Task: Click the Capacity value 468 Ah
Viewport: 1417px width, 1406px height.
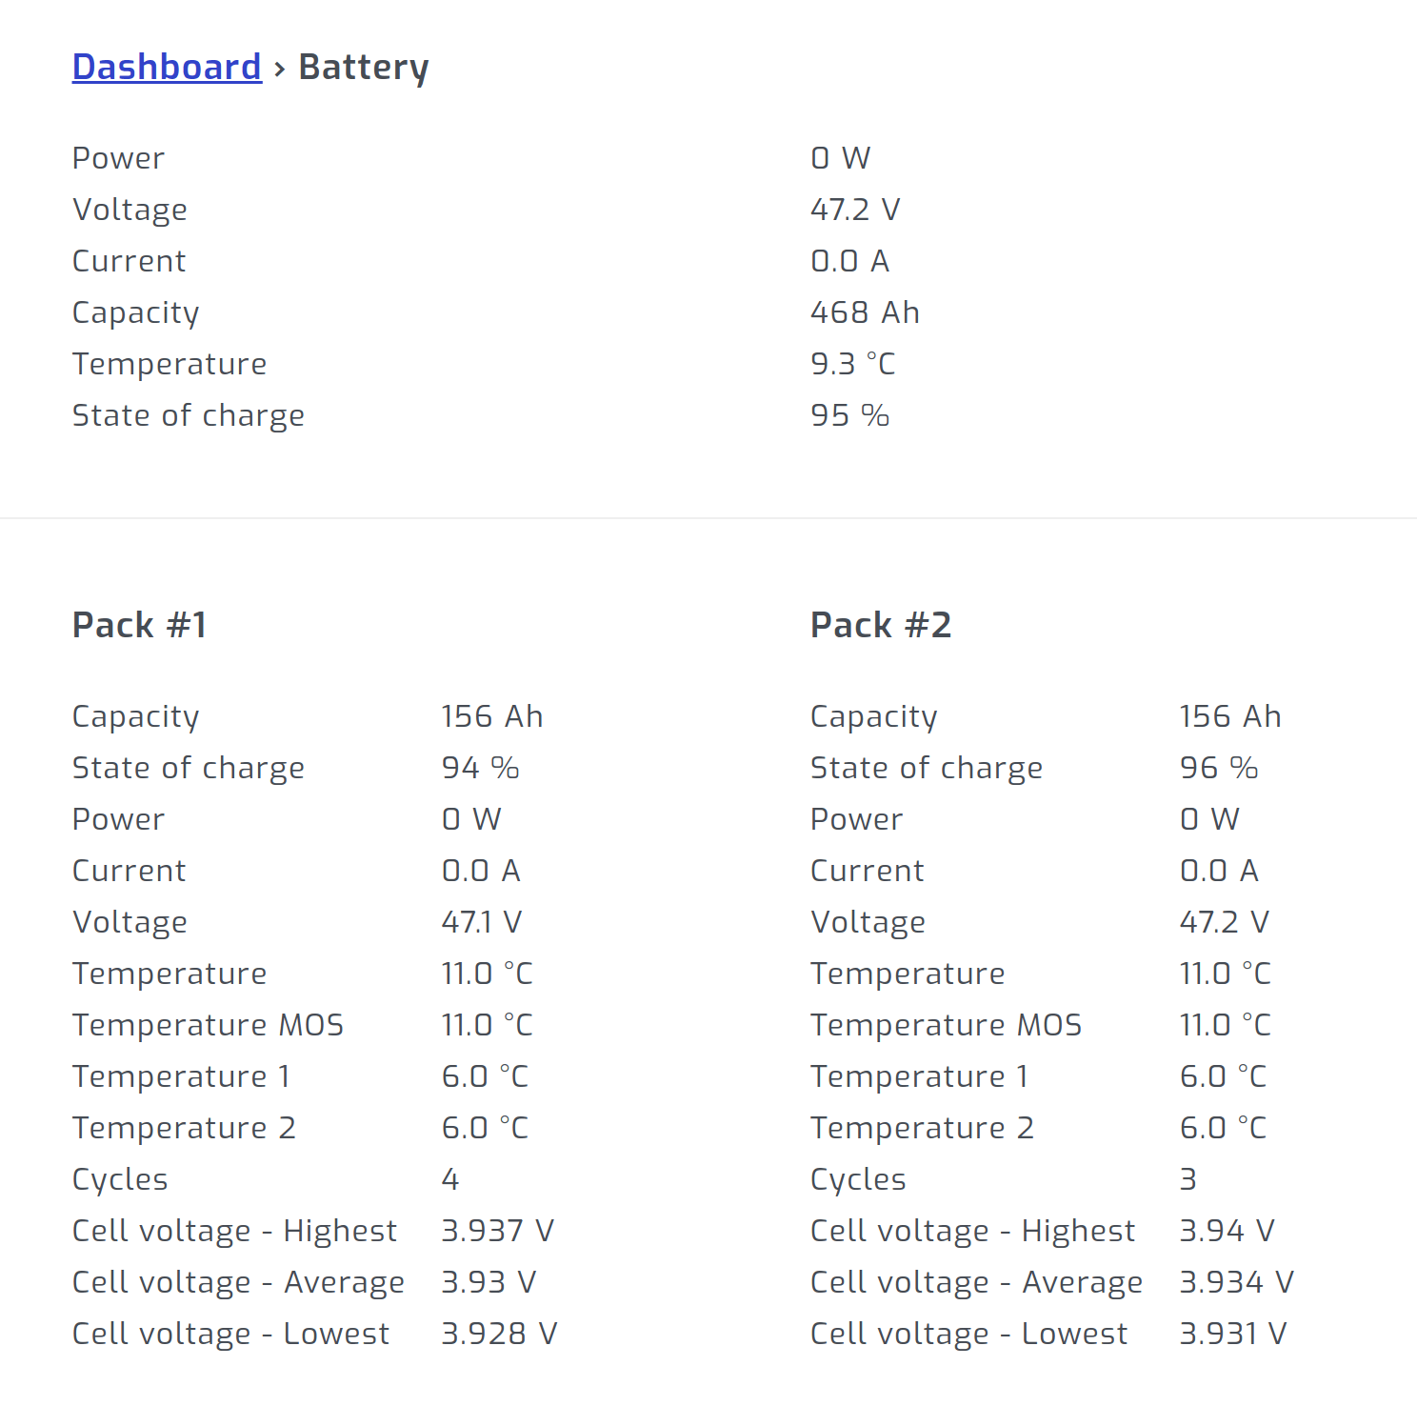Action: (865, 311)
